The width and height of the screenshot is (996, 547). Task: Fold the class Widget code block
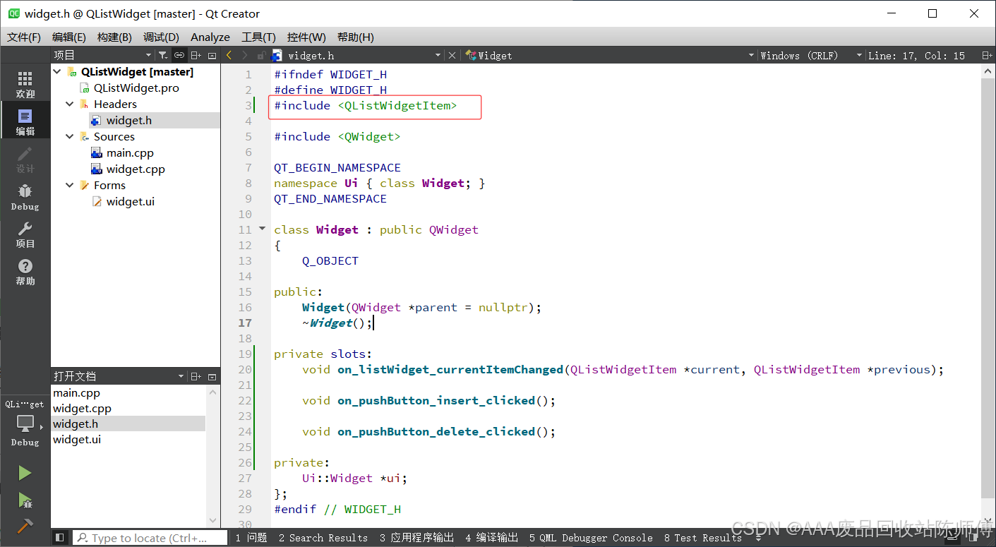tap(263, 229)
